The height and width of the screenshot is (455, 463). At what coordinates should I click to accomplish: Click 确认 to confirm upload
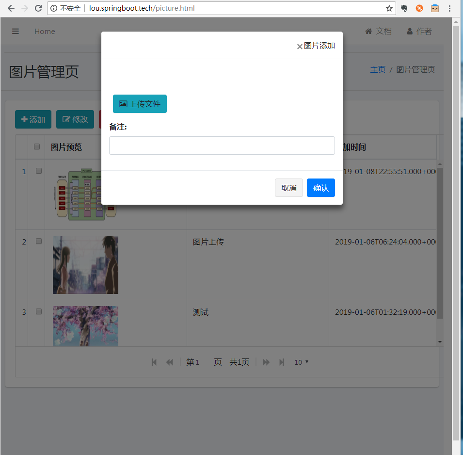coord(320,188)
